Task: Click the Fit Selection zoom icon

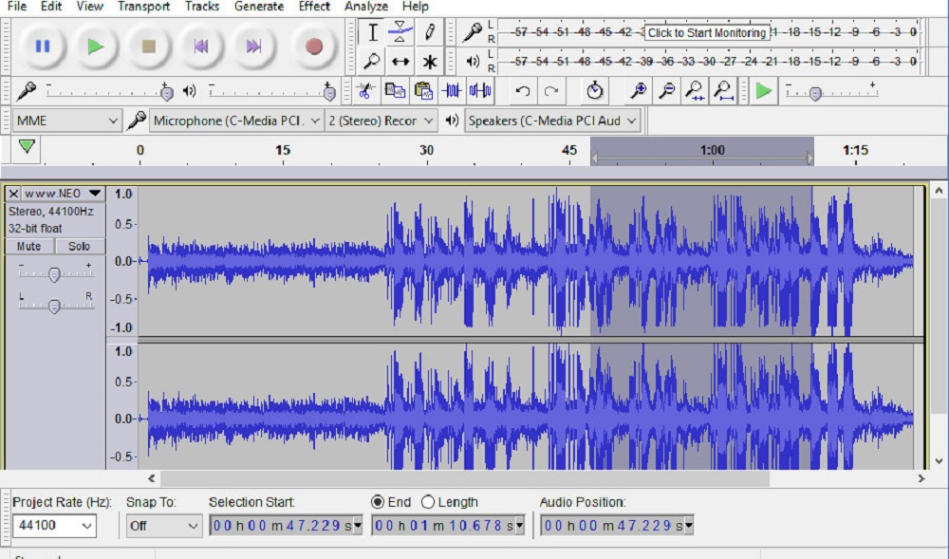Action: point(695,91)
